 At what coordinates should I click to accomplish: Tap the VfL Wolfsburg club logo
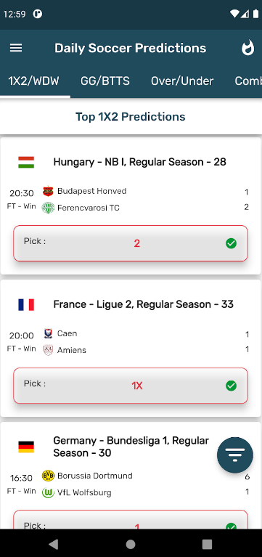(48, 492)
